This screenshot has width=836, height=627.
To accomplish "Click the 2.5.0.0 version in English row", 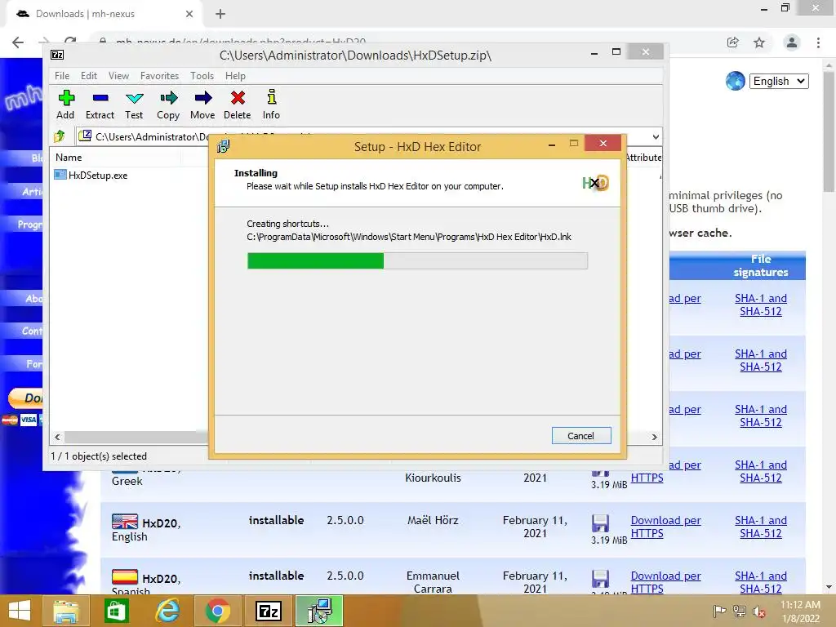I will (x=345, y=520).
